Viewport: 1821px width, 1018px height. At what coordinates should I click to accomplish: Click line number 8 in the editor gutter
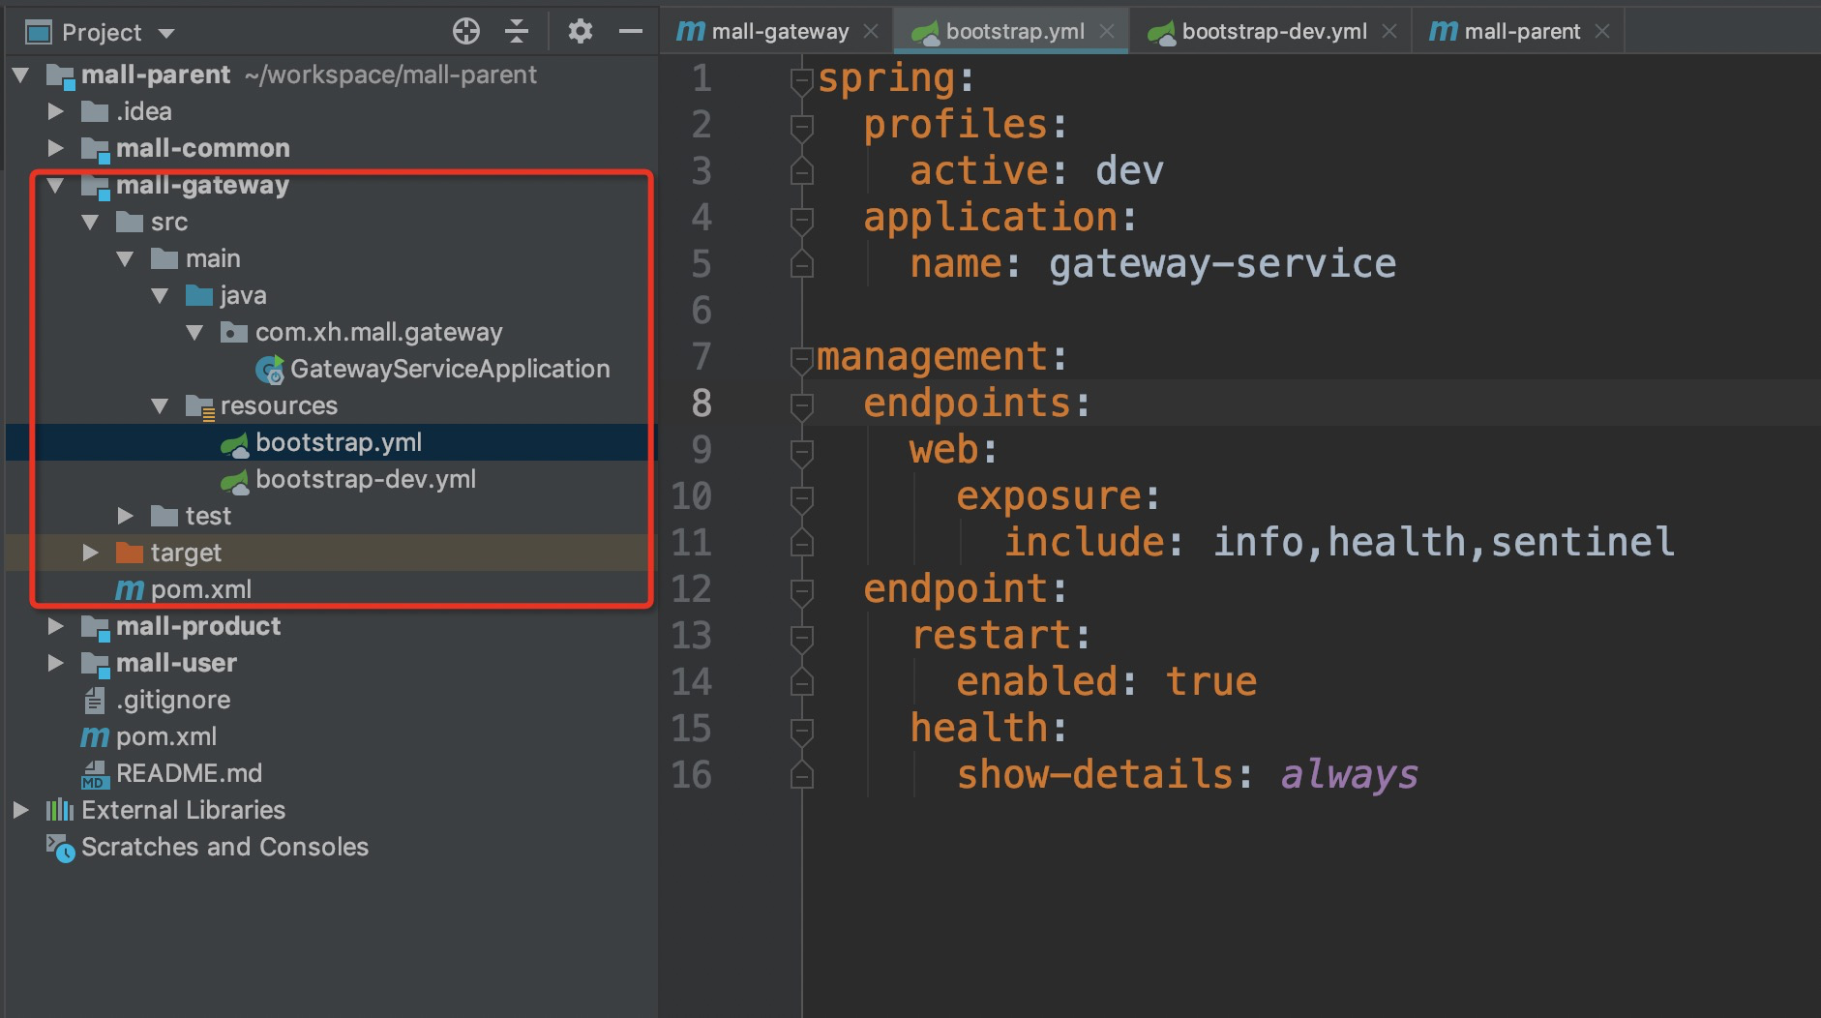(701, 404)
